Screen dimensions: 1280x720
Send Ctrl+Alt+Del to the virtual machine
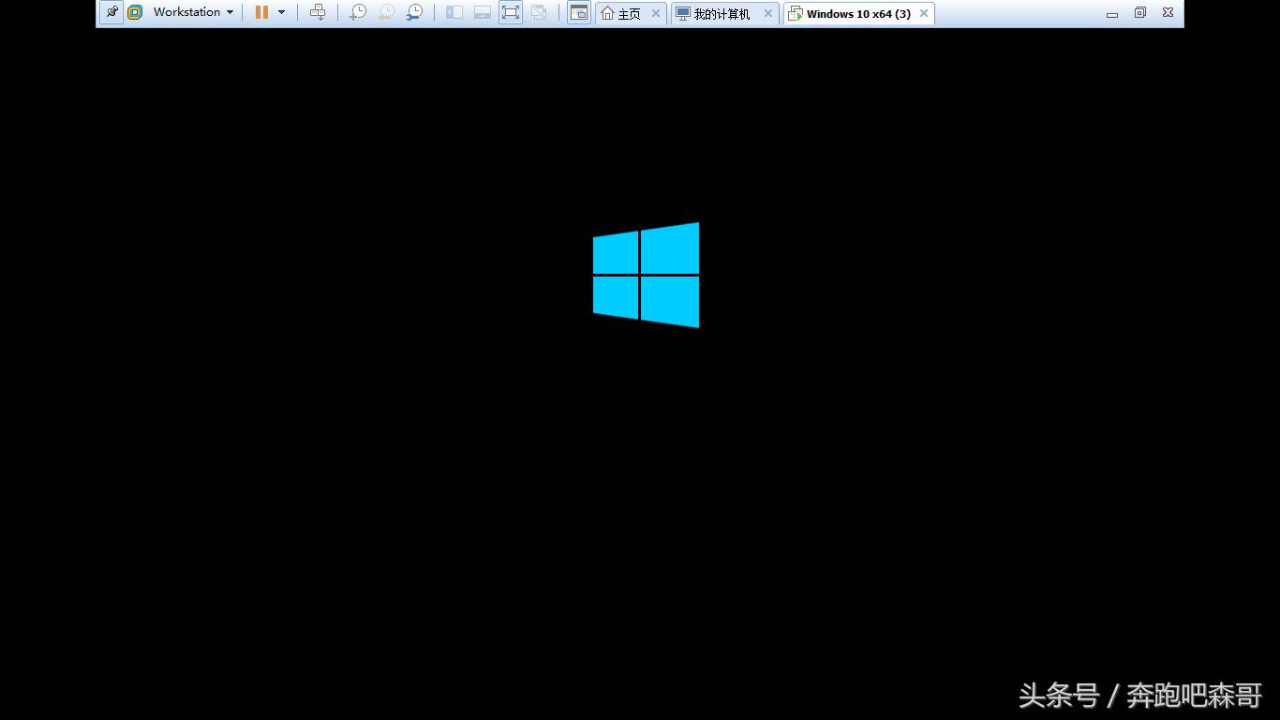click(318, 12)
